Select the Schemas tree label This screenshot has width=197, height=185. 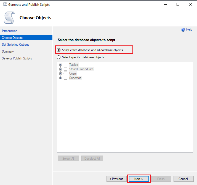point(75,78)
